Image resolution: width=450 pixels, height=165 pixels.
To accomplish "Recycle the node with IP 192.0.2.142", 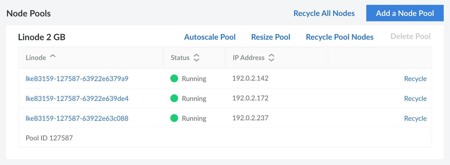I will (x=415, y=79).
